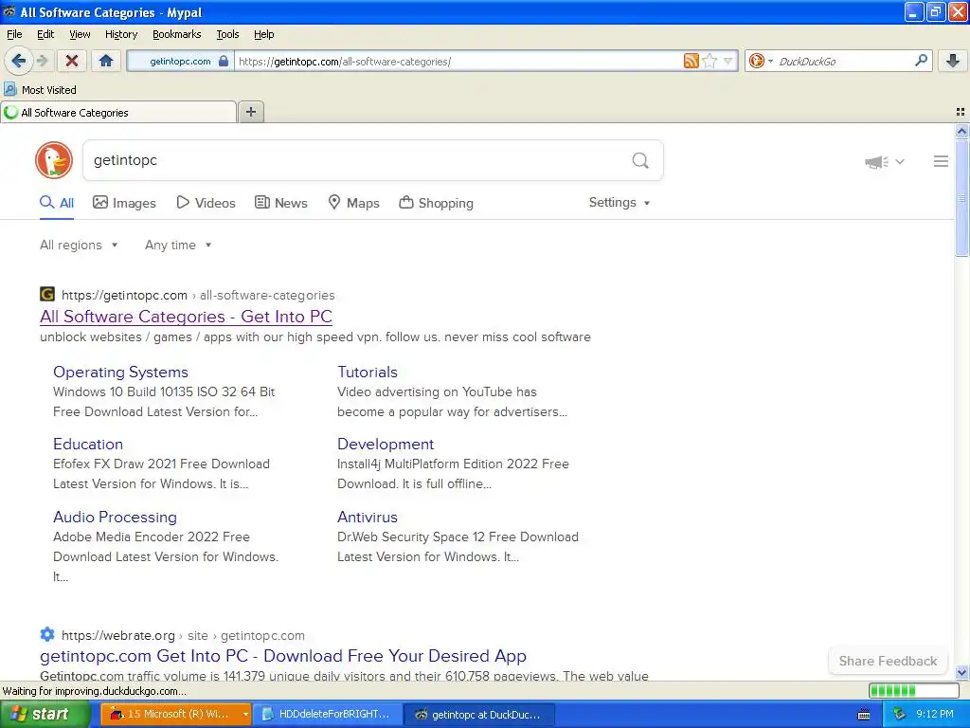
Task: Open the File menu
Action: 14,34
